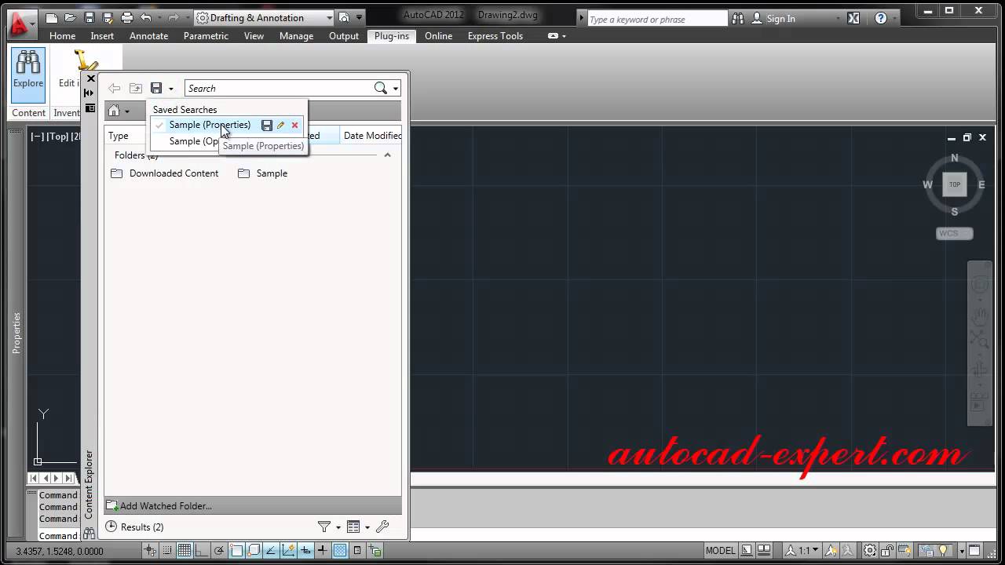Viewport: 1005px width, 565px height.
Task: Open the search options arrow in search box
Action: tap(396, 89)
